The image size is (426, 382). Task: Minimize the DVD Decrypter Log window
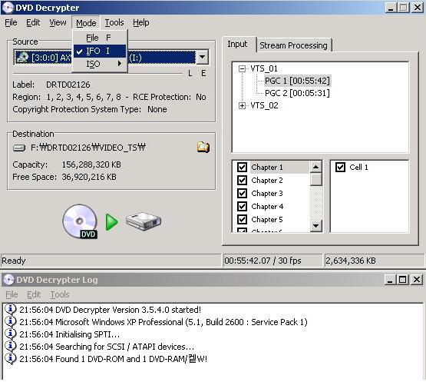pos(390,280)
